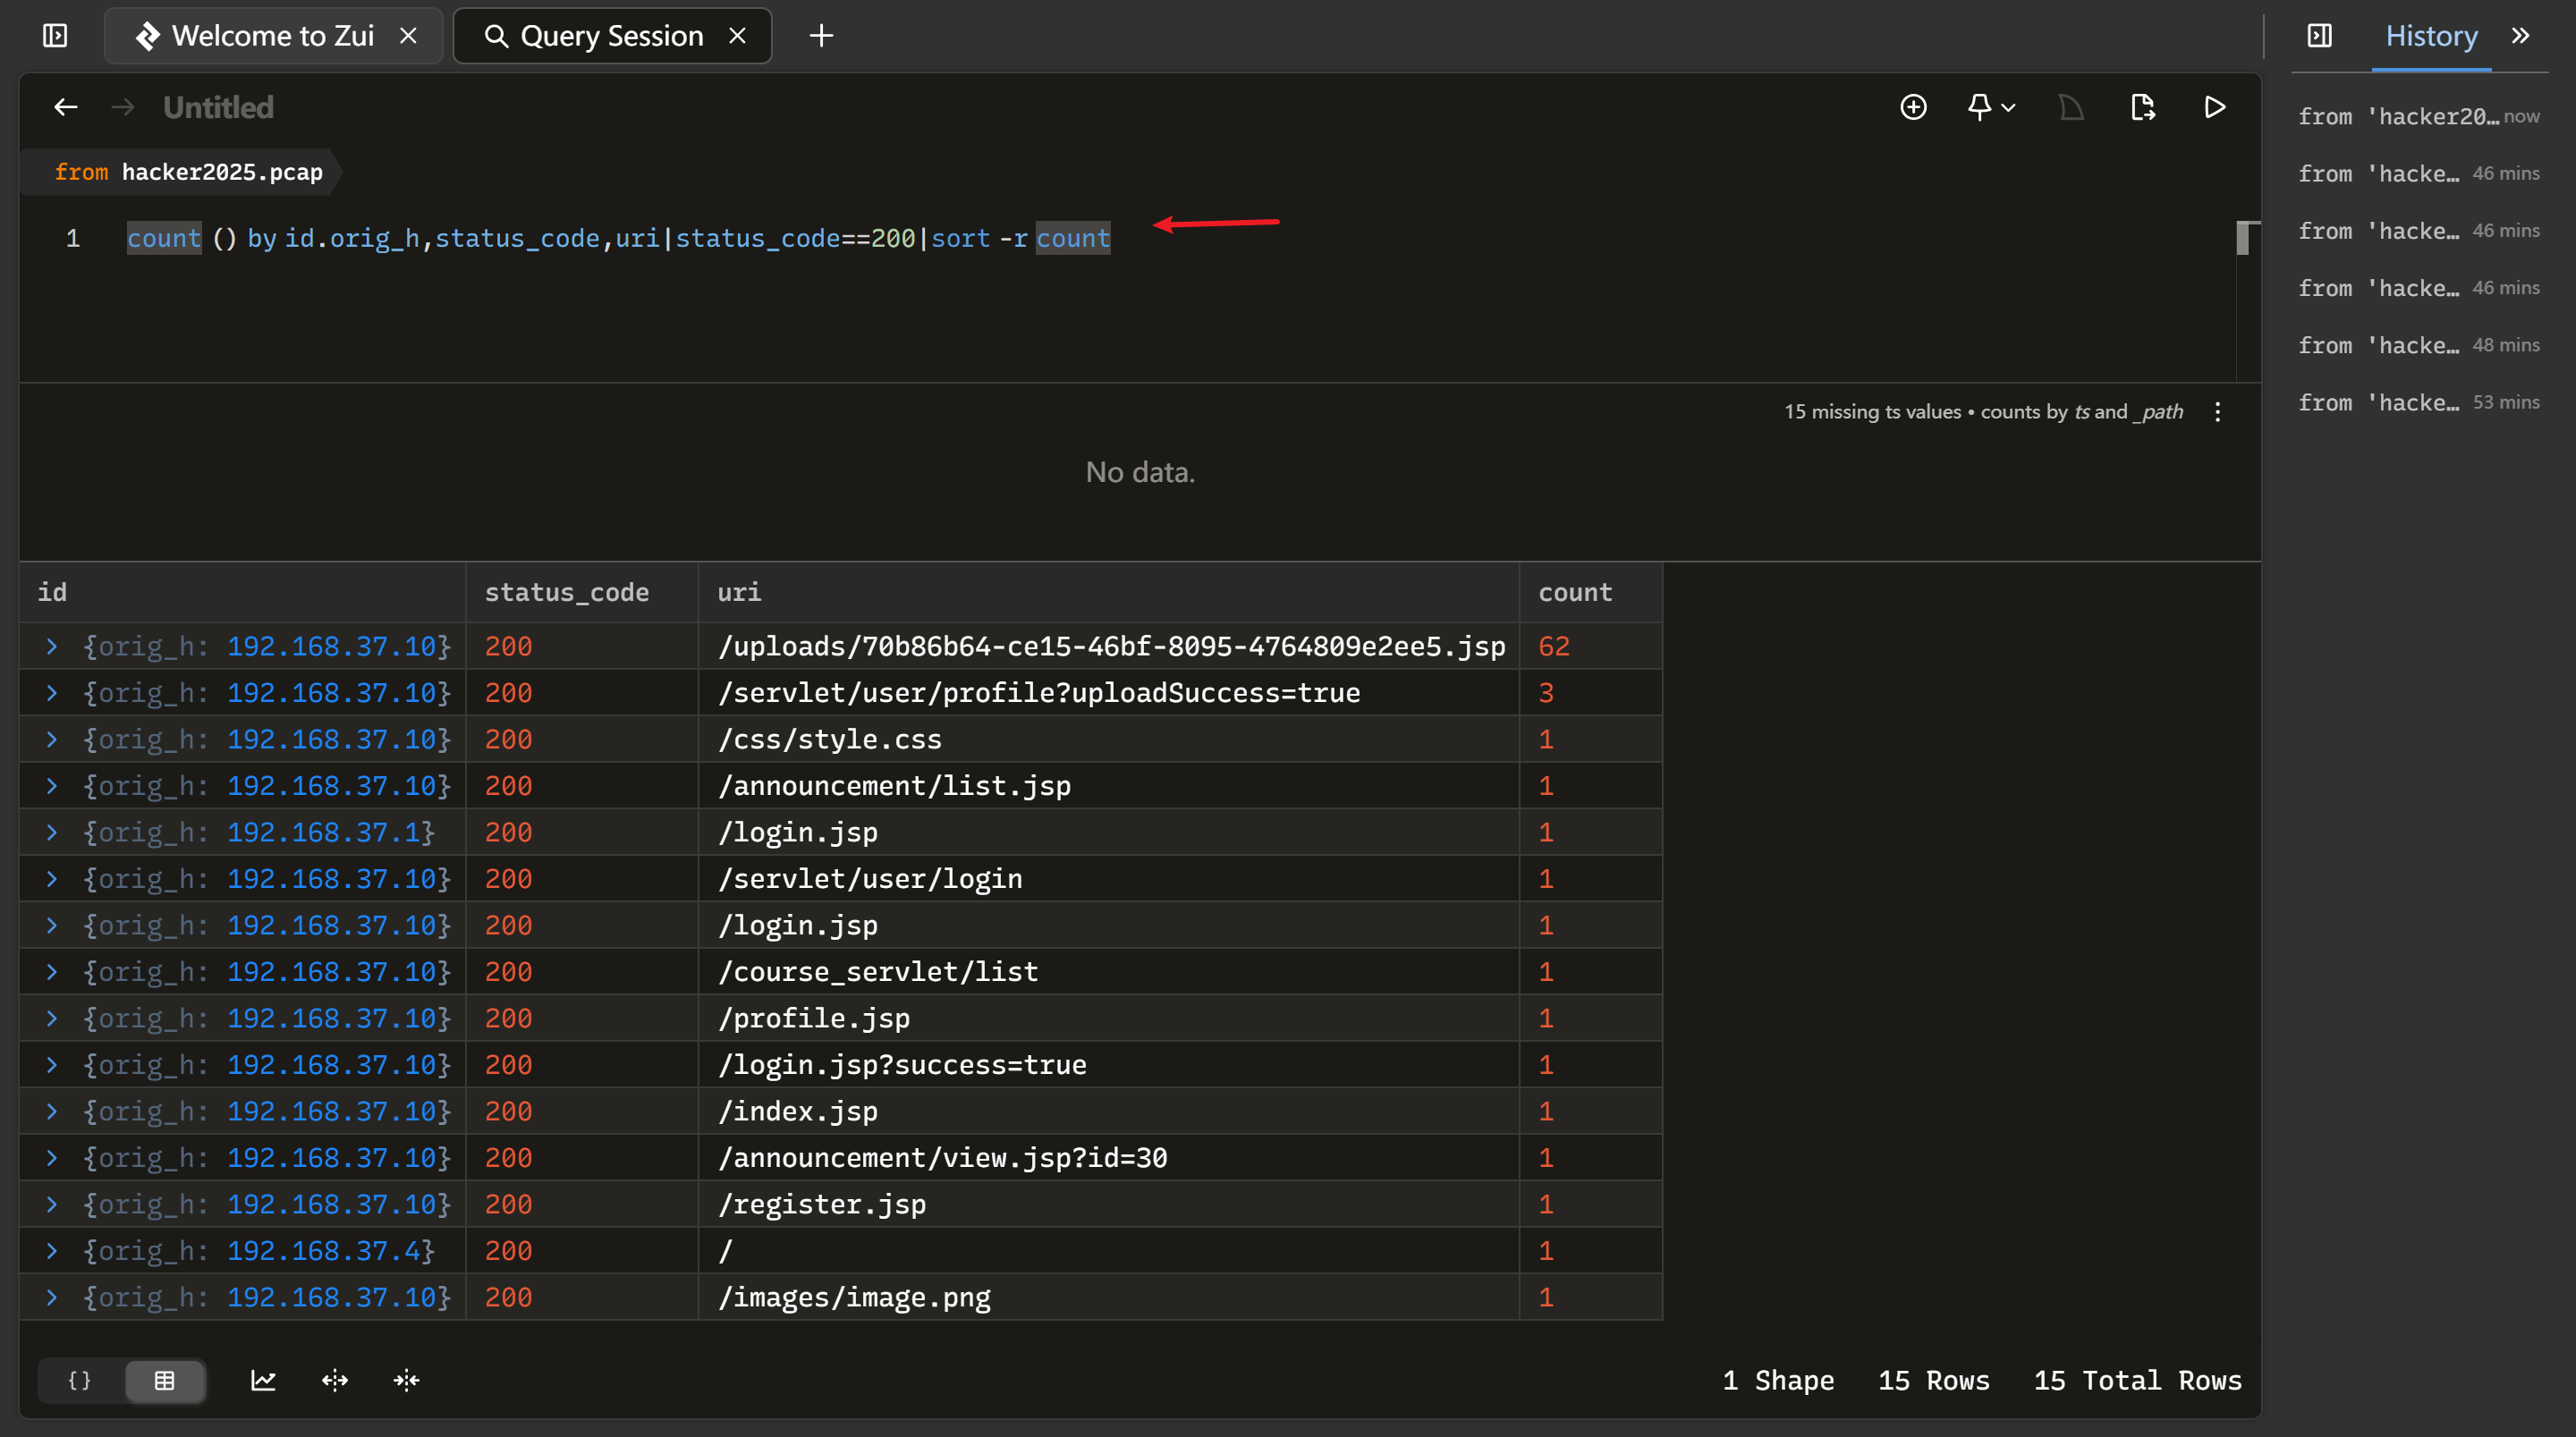Open the histogram three-dot options menu
This screenshot has height=1437, width=2576.
tap(2217, 412)
